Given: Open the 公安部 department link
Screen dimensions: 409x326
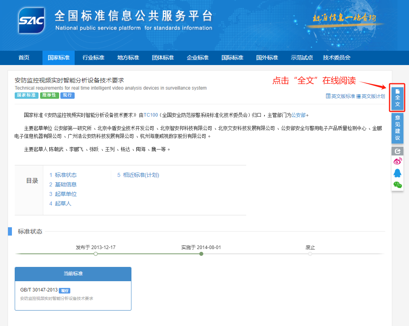Looking at the screenshot, I should click(x=299, y=115).
